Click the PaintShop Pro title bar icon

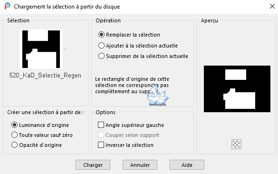tap(8, 6)
